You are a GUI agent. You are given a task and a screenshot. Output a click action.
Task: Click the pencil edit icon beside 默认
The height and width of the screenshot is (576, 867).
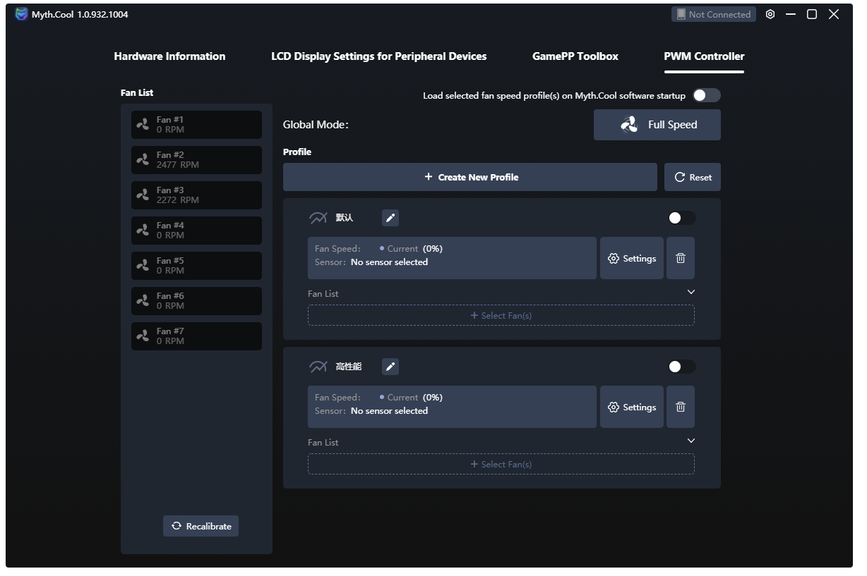[x=390, y=218]
